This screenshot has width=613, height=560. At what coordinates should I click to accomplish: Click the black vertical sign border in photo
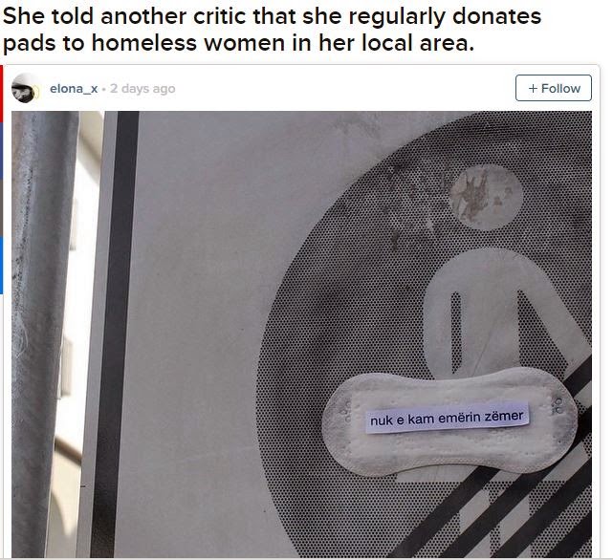click(118, 334)
